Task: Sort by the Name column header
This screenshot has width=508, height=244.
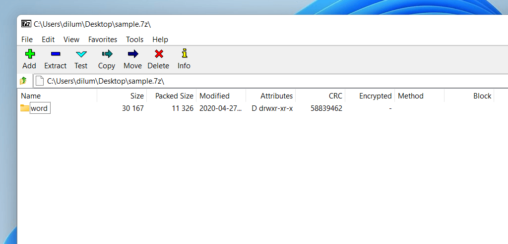Action: 58,96
